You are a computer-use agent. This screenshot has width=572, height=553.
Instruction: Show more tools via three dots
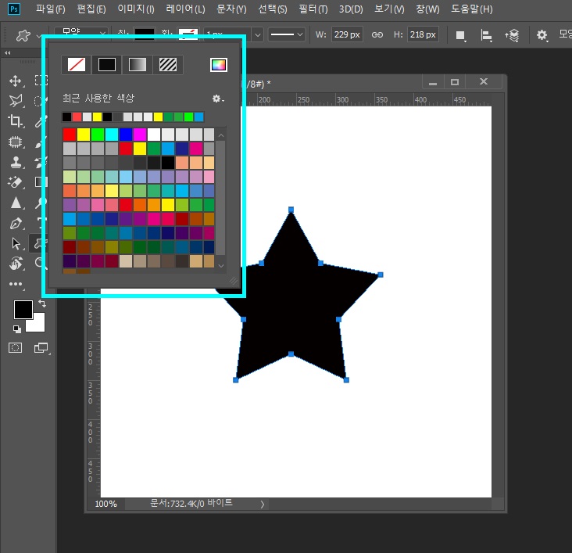[x=16, y=284]
